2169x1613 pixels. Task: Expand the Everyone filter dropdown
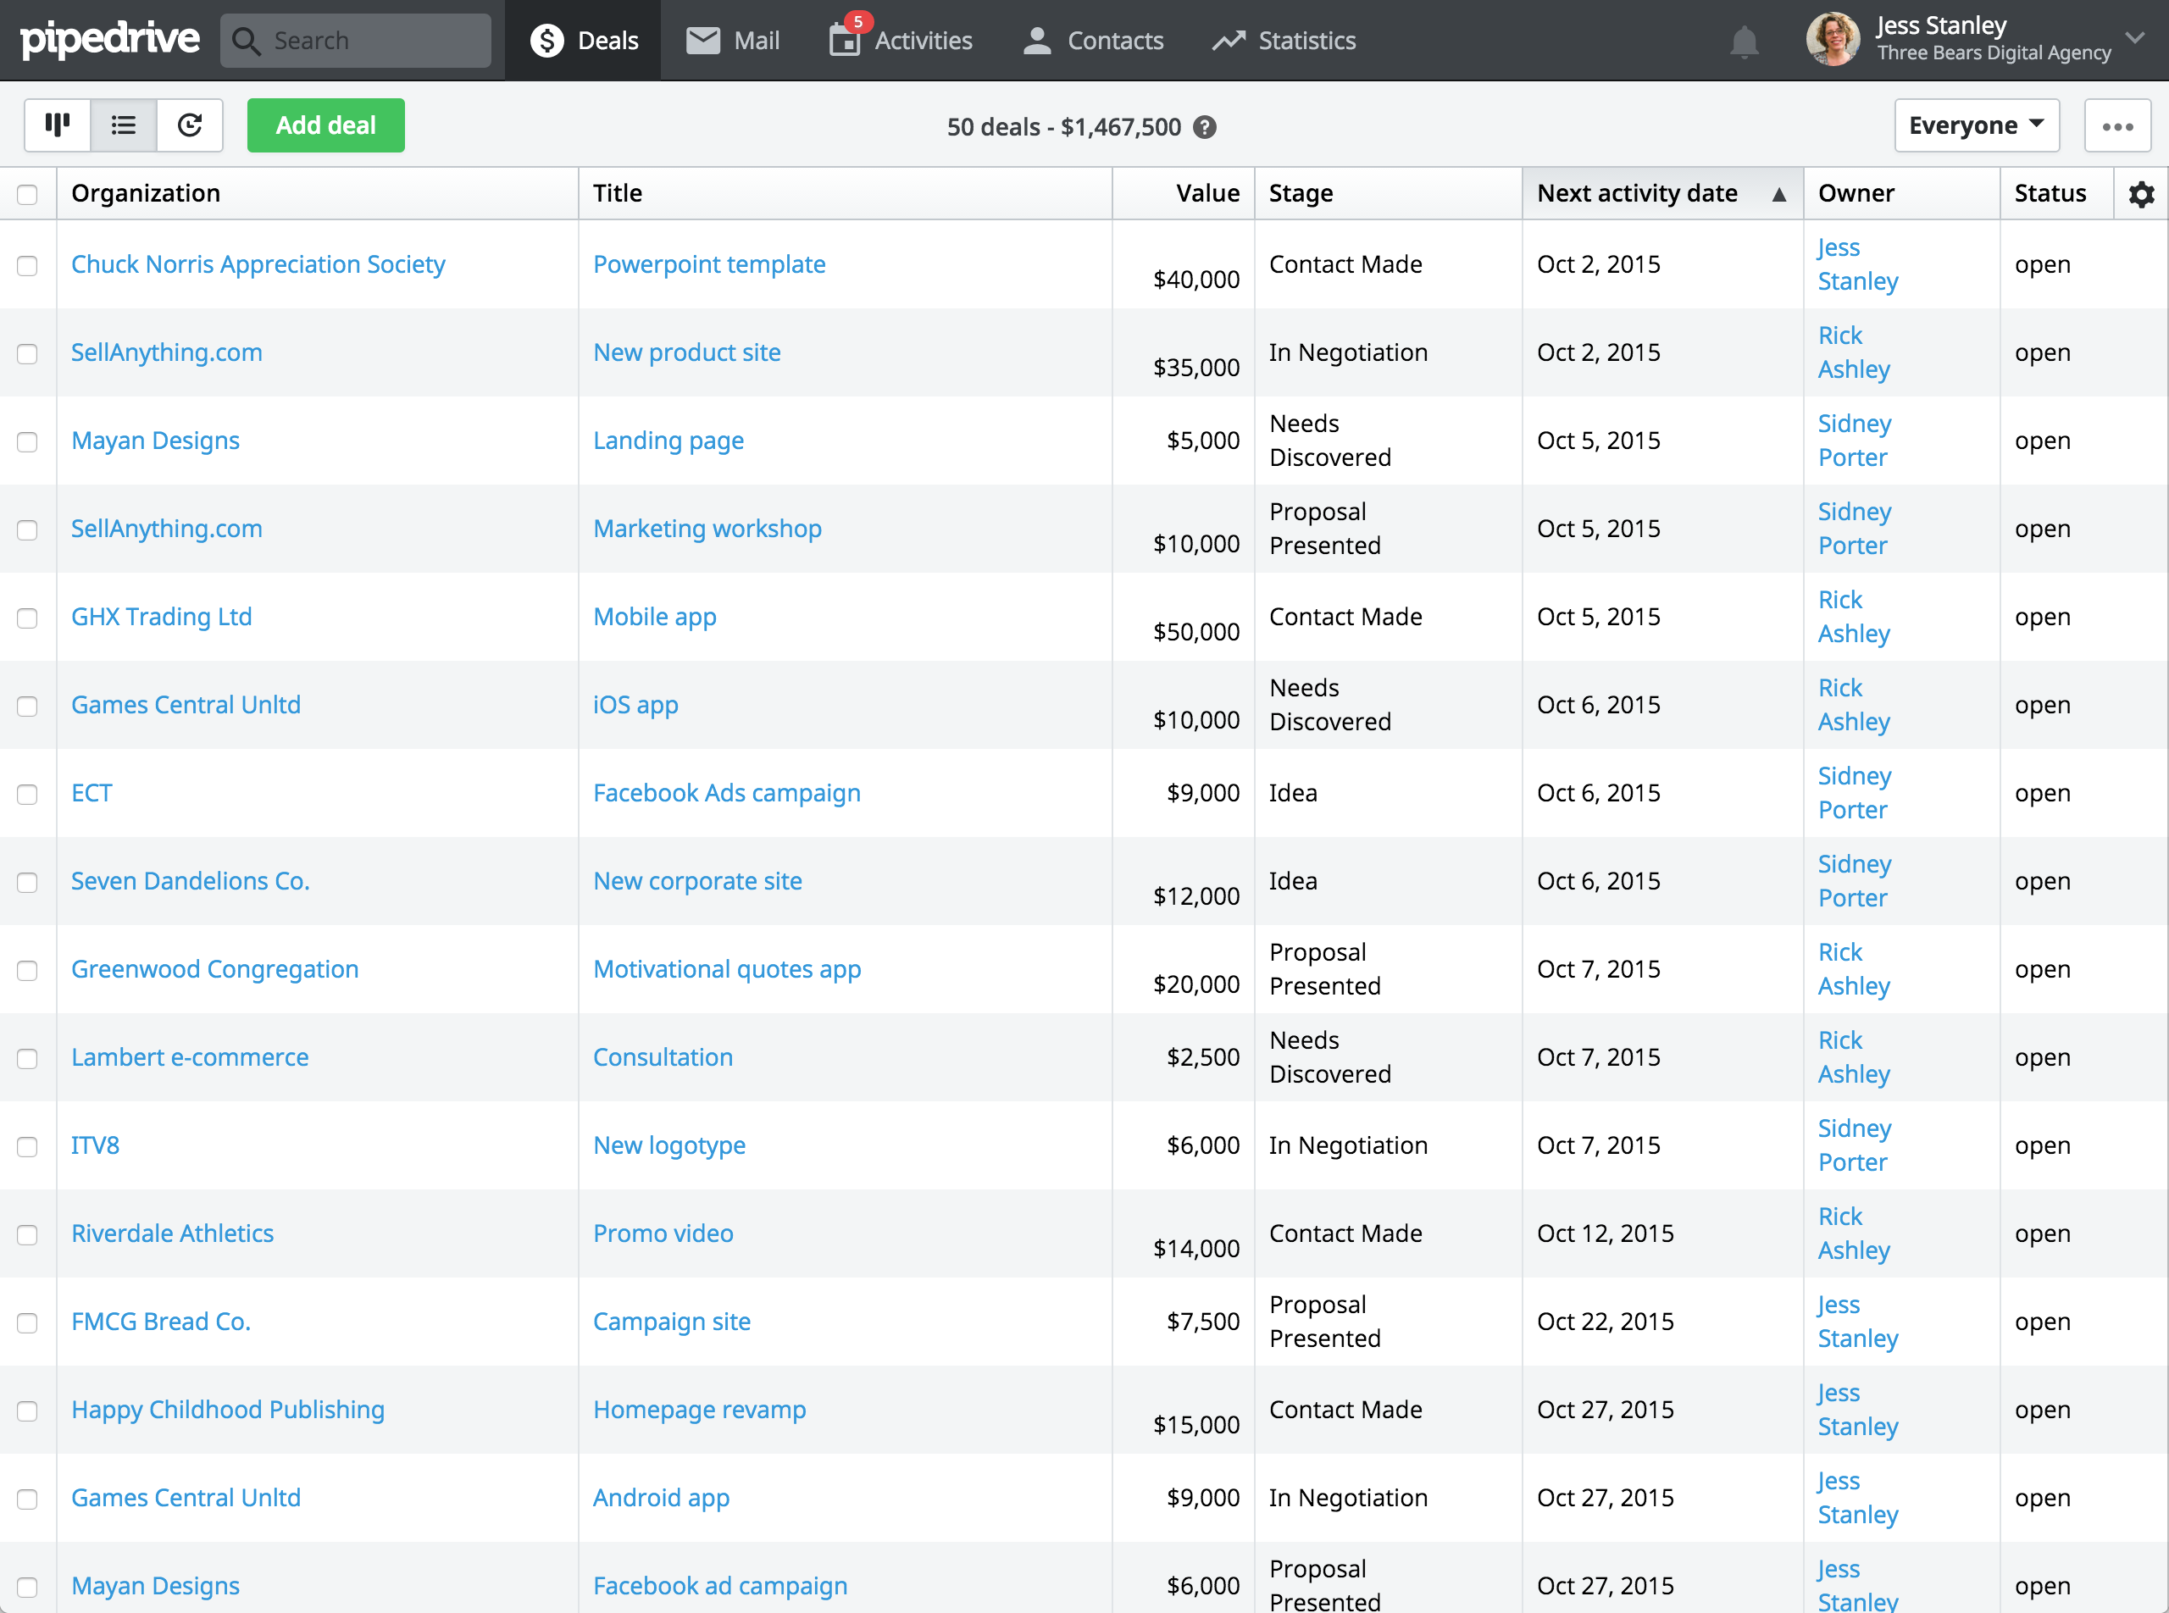1976,125
